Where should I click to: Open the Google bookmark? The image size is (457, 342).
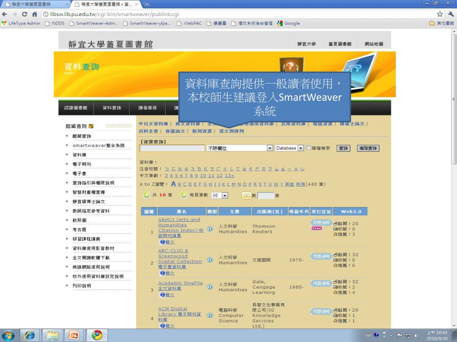(289, 23)
